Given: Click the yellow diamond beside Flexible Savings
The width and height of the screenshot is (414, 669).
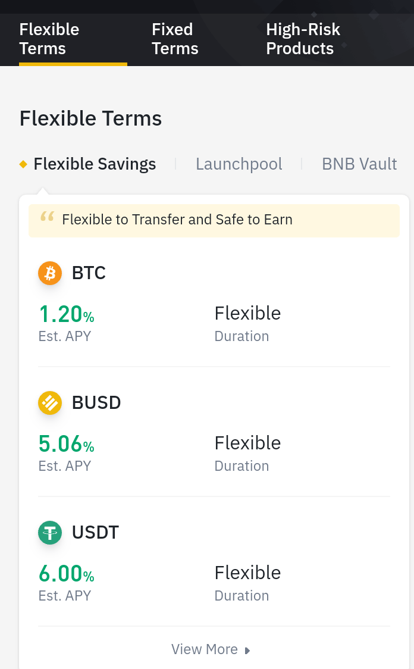Looking at the screenshot, I should (23, 164).
